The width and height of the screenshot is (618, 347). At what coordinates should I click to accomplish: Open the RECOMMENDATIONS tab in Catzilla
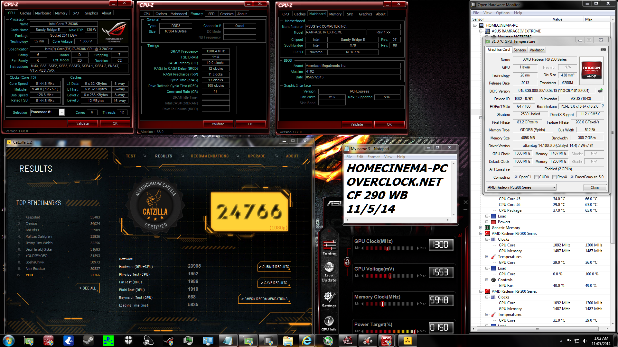(x=210, y=156)
